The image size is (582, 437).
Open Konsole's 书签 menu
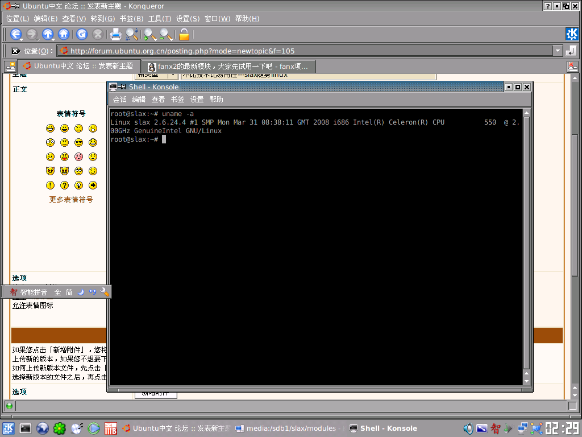click(177, 99)
